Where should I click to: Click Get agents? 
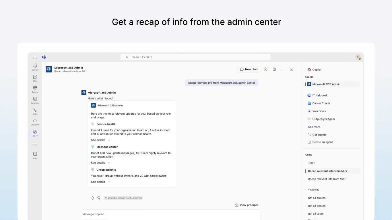click(317, 135)
